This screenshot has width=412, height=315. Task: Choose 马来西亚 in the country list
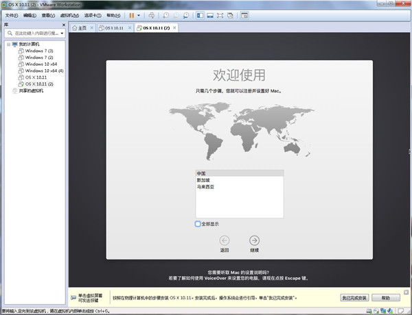pos(240,187)
